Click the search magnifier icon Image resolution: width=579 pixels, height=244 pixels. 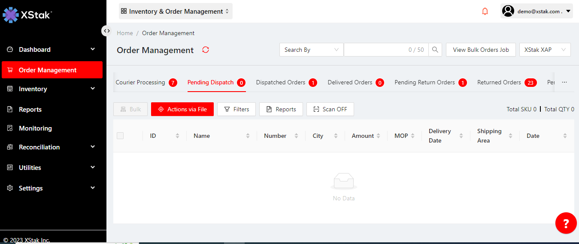tap(435, 50)
